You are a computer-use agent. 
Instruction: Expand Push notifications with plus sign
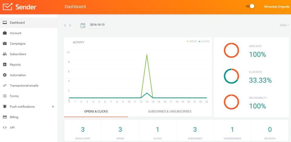(x=53, y=107)
